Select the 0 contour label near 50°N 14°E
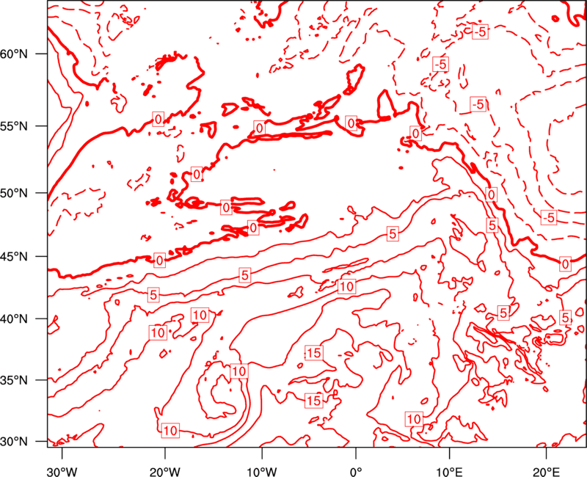 492,194
